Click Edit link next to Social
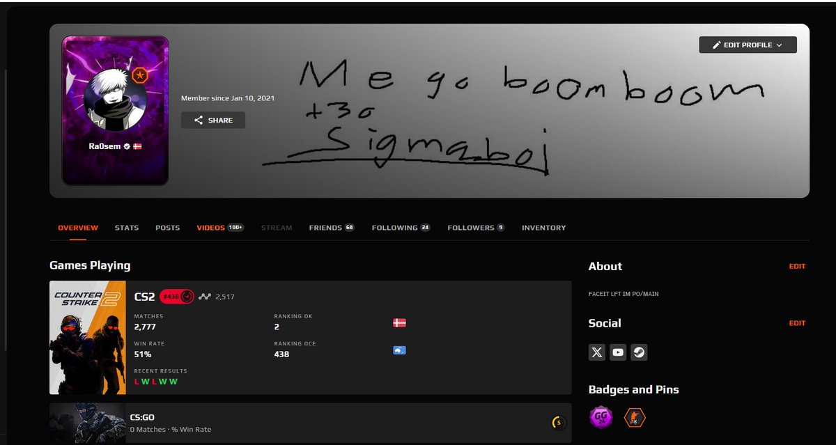Screen dimensions: 836x445 [797, 323]
